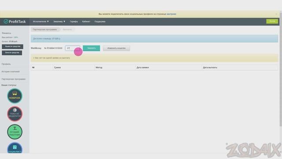282x159 pixels.
Task: Click the Пока не модератор status badge
Action: tap(15, 114)
